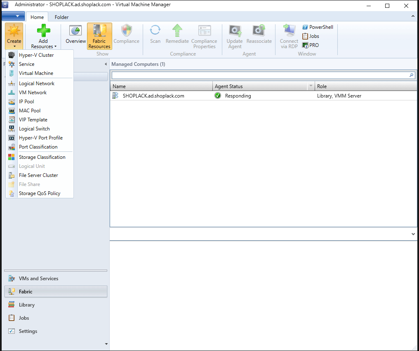Select the SHOPLACK.ad.shoplack.com row
The width and height of the screenshot is (419, 351).
pyautogui.click(x=263, y=96)
